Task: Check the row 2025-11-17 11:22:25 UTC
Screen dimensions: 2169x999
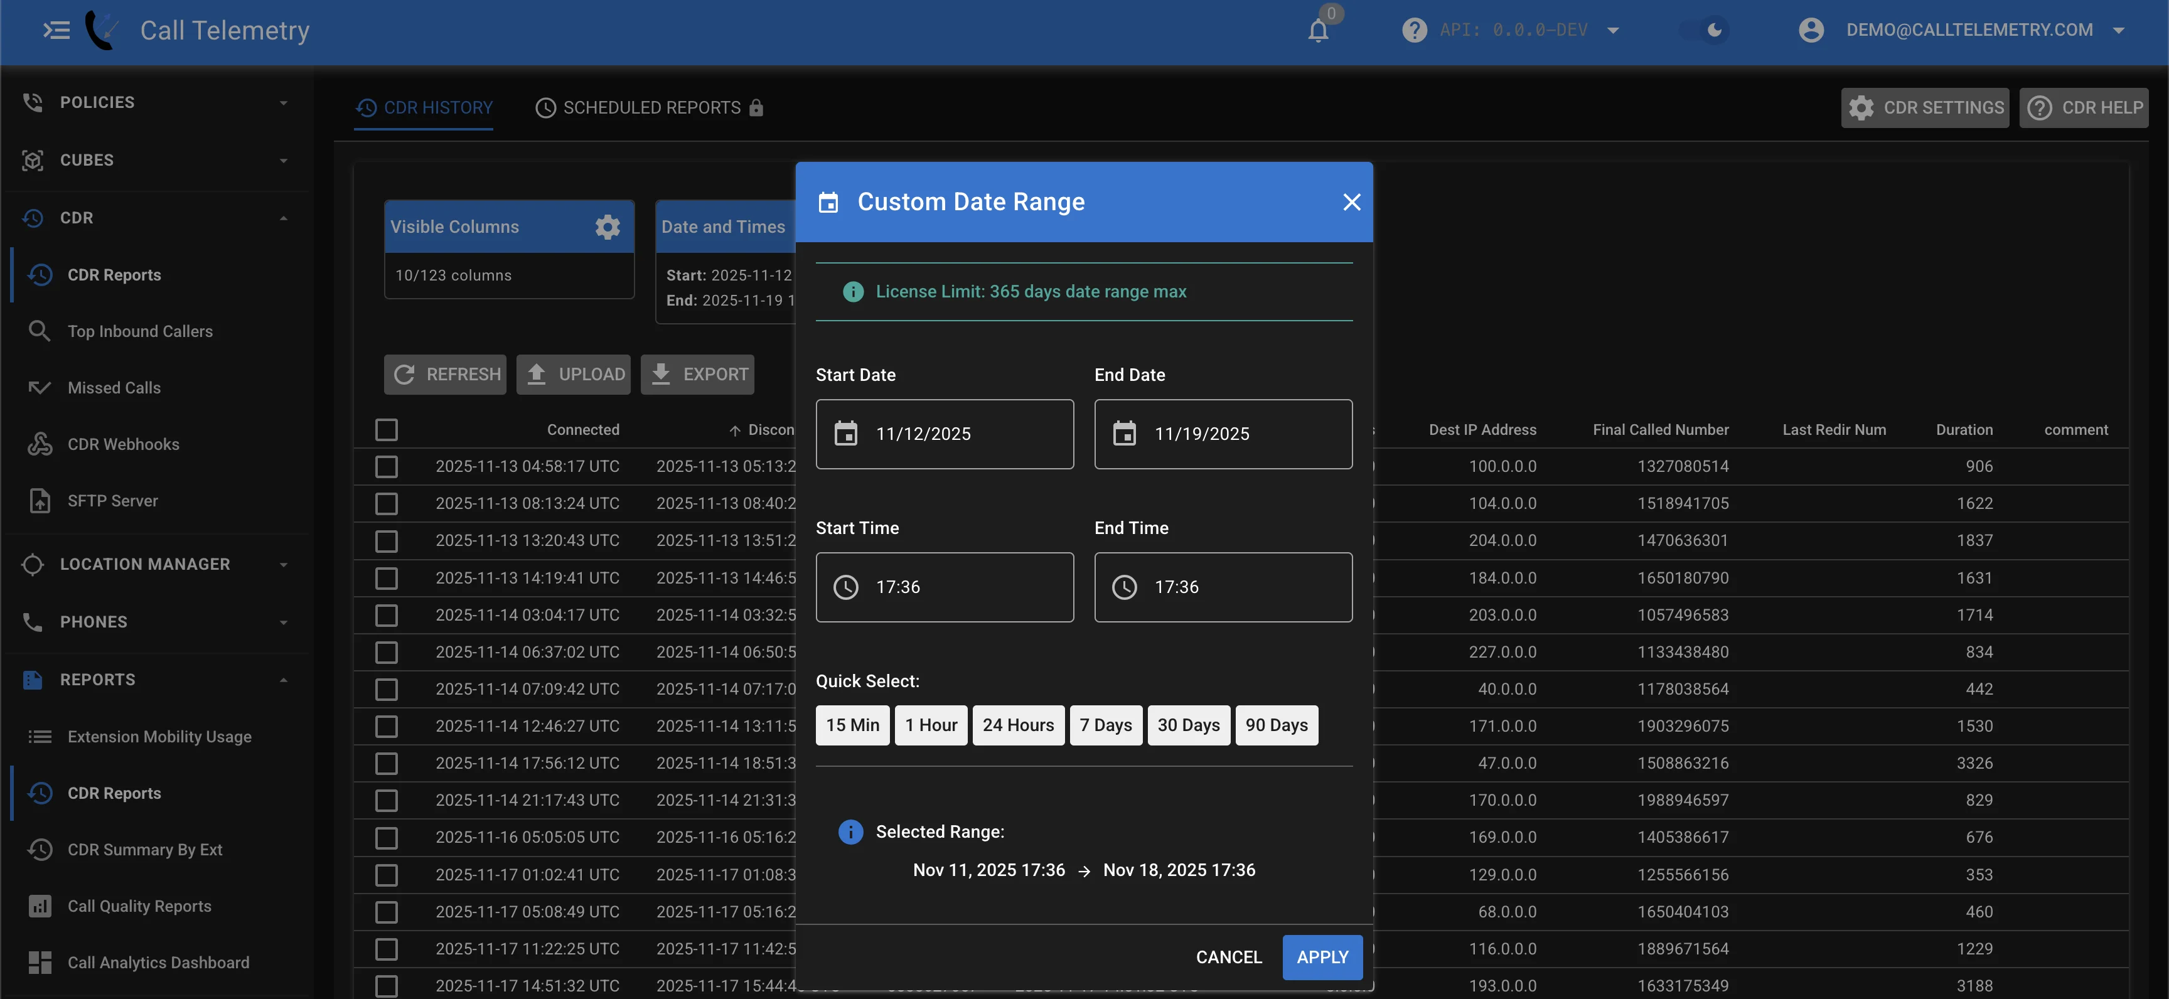Action: coord(387,949)
